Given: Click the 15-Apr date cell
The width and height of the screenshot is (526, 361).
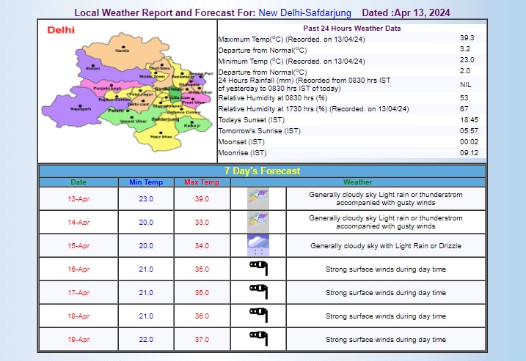Looking at the screenshot, I should (78, 246).
